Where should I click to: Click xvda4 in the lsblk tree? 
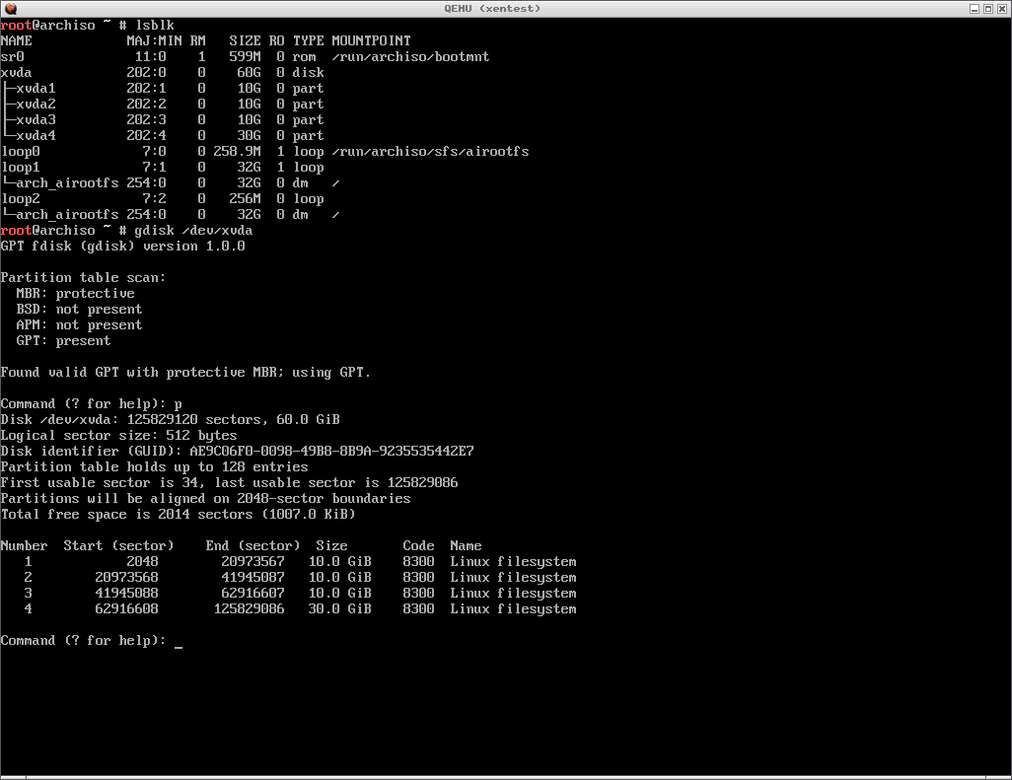point(36,136)
